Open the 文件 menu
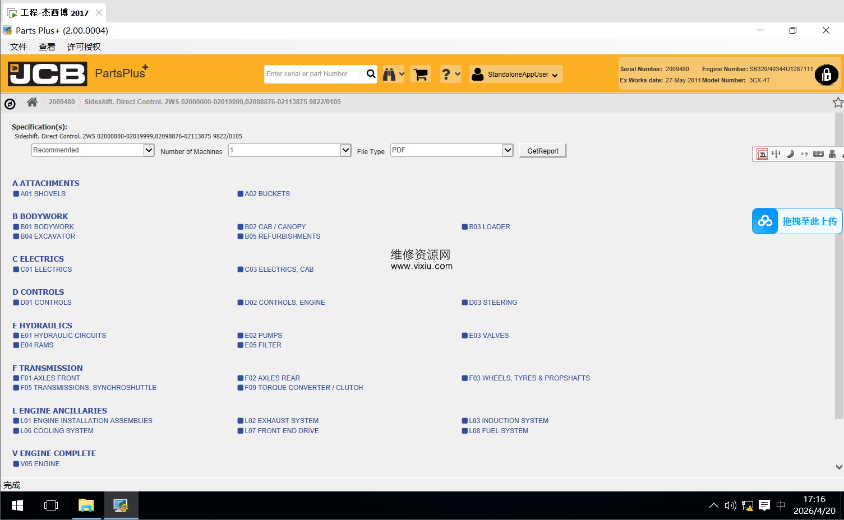This screenshot has height=520, width=844. click(19, 47)
